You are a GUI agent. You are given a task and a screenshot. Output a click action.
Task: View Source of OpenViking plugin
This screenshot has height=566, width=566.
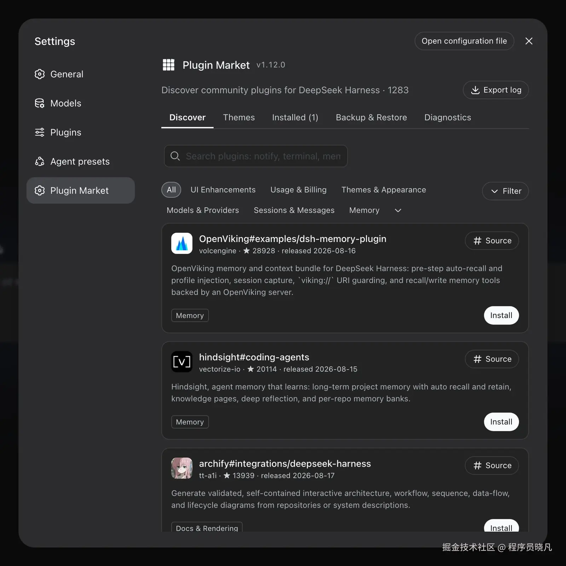(492, 241)
